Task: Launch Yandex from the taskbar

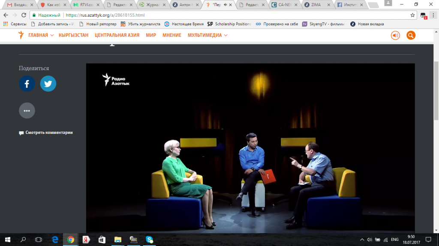Action: pos(86,240)
